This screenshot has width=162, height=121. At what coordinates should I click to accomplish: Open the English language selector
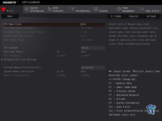pyautogui.click(x=134, y=16)
